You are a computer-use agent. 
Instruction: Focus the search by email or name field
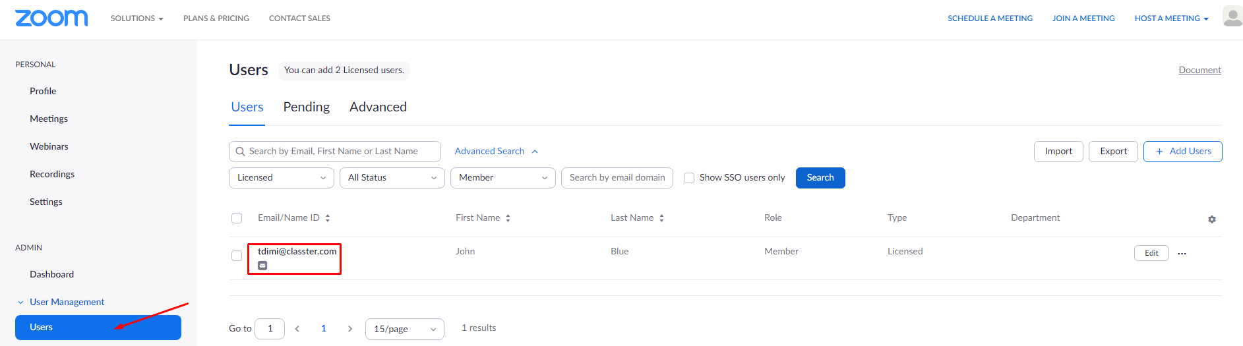coord(335,152)
